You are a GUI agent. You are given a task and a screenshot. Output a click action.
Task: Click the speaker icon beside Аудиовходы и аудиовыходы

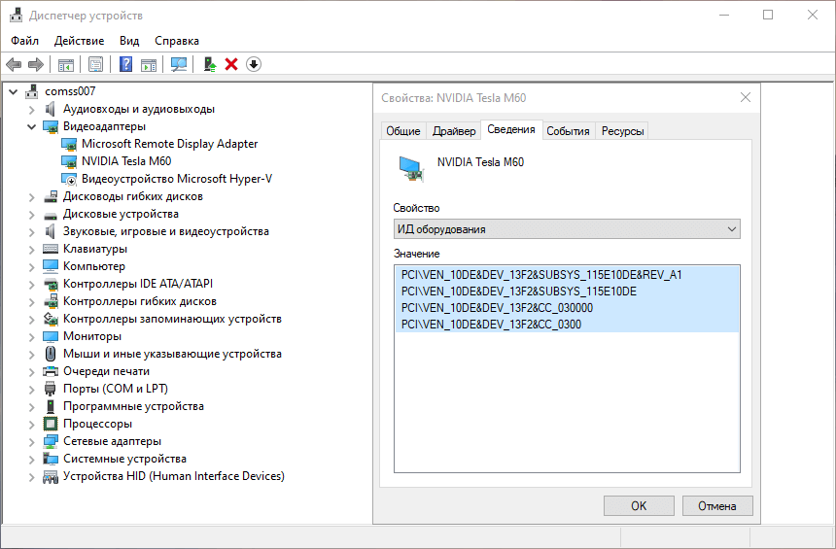click(51, 109)
